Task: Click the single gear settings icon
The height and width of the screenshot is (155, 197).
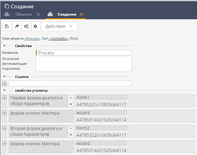Action: [35, 26]
